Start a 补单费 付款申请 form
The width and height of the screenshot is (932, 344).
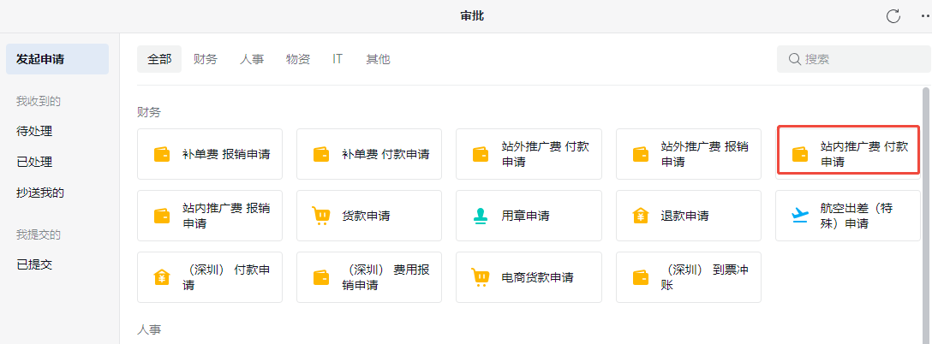(369, 154)
